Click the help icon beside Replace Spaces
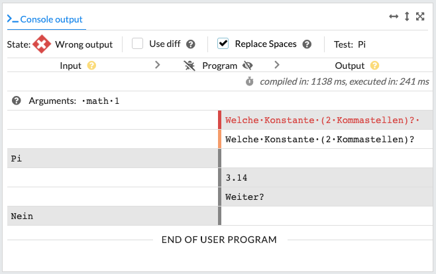Viewport: 436px width, 274px height. [x=307, y=44]
